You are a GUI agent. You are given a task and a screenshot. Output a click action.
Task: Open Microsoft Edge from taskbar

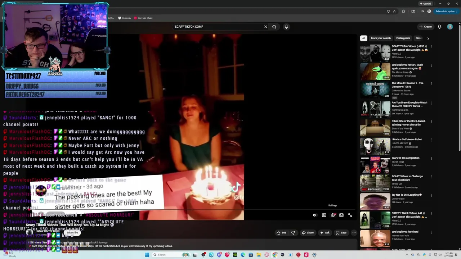(243, 255)
